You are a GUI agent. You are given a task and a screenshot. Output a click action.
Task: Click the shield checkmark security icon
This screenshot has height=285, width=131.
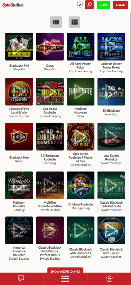pyautogui.click(x=80, y=5)
